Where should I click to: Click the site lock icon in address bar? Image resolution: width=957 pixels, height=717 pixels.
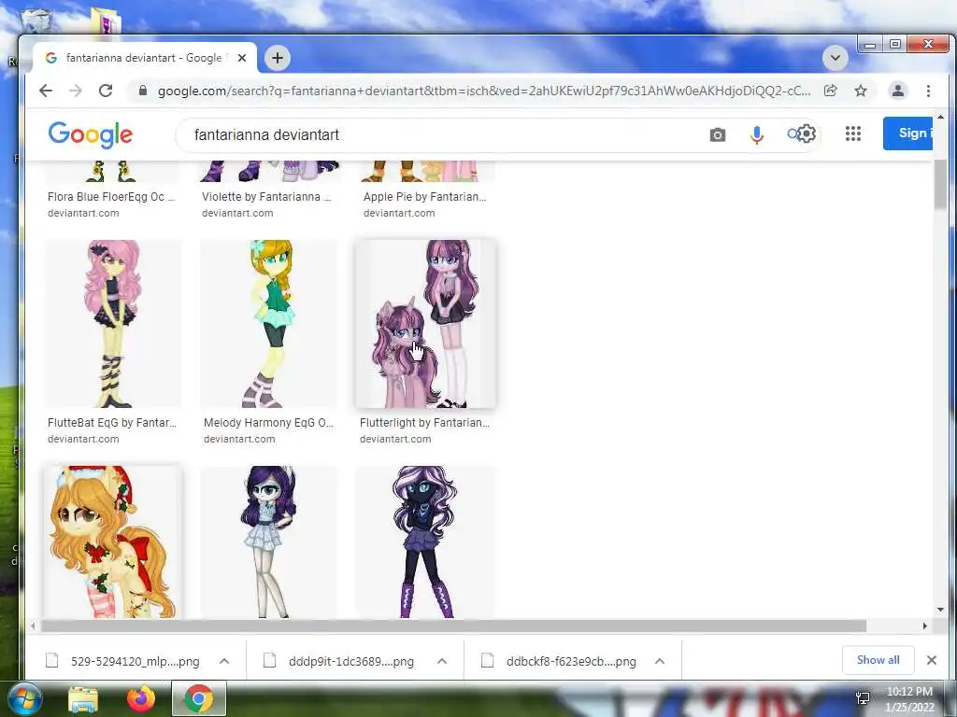tap(143, 91)
